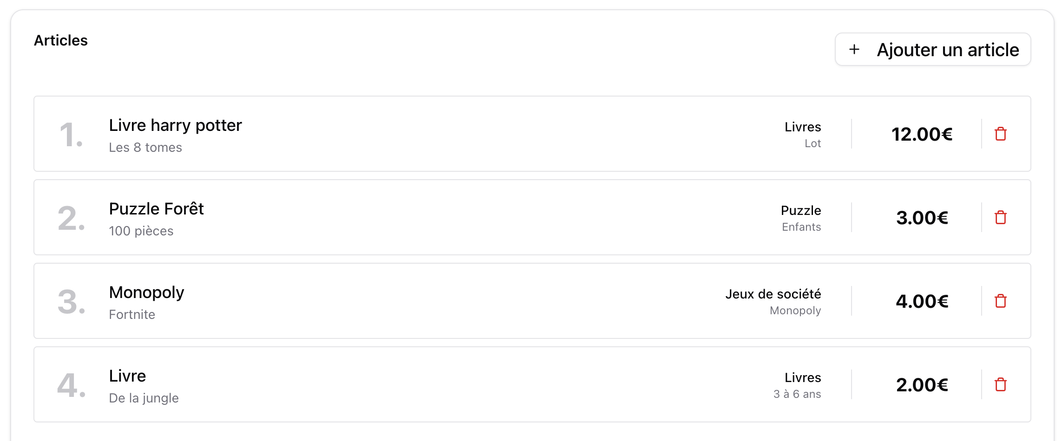Select the Livre harry potter title
1062x441 pixels.
point(175,125)
